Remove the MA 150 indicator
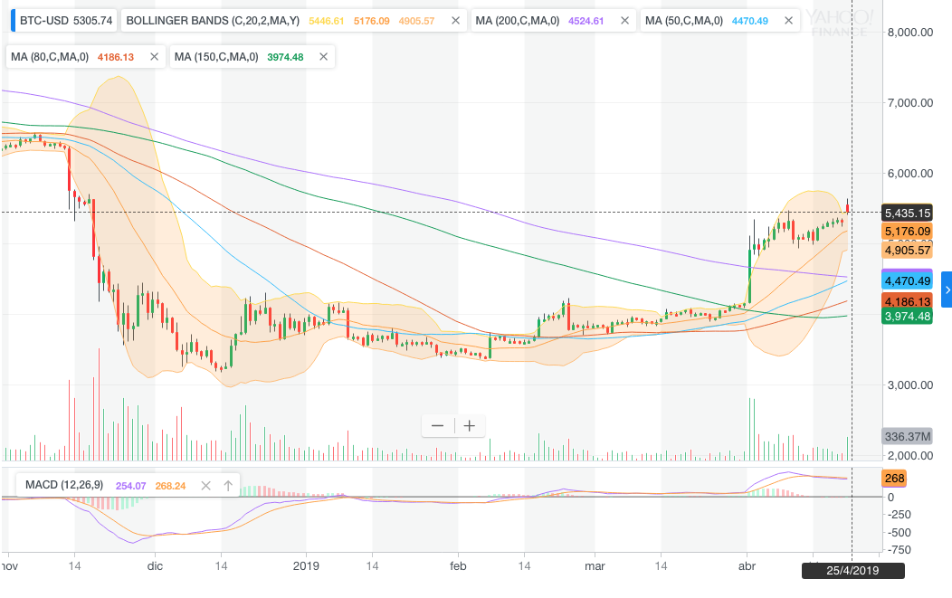Image resolution: width=952 pixels, height=598 pixels. click(x=324, y=57)
